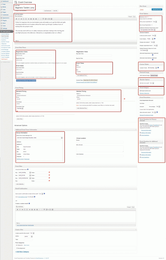Open the Surcharge Type dropdown

20,108
